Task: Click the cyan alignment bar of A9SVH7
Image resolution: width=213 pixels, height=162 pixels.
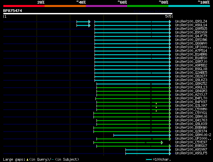Action: tap(148, 150)
